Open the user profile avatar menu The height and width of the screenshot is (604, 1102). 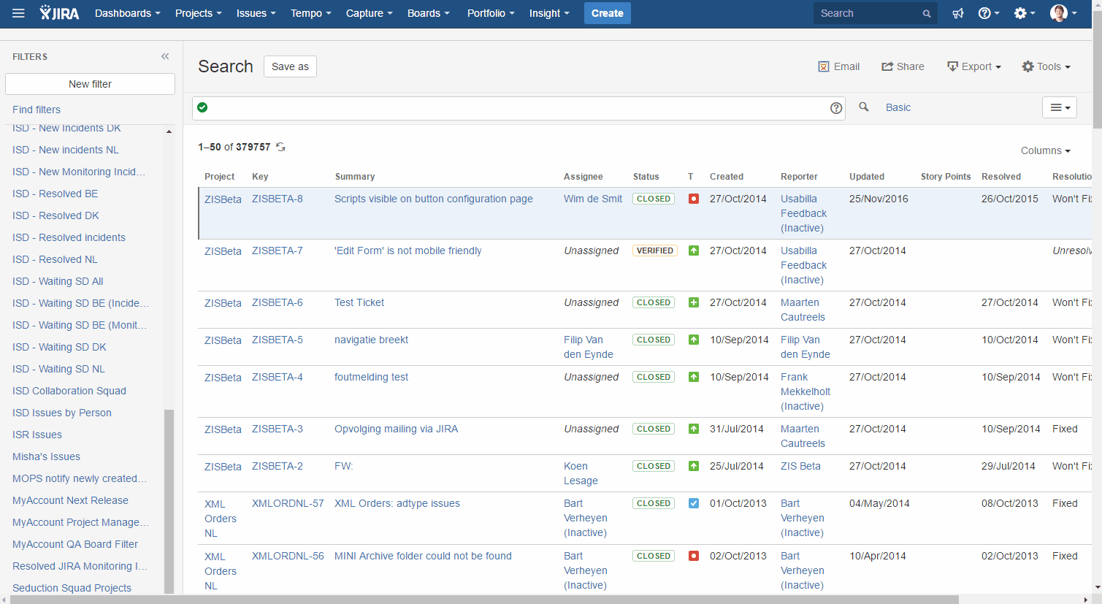(x=1063, y=13)
